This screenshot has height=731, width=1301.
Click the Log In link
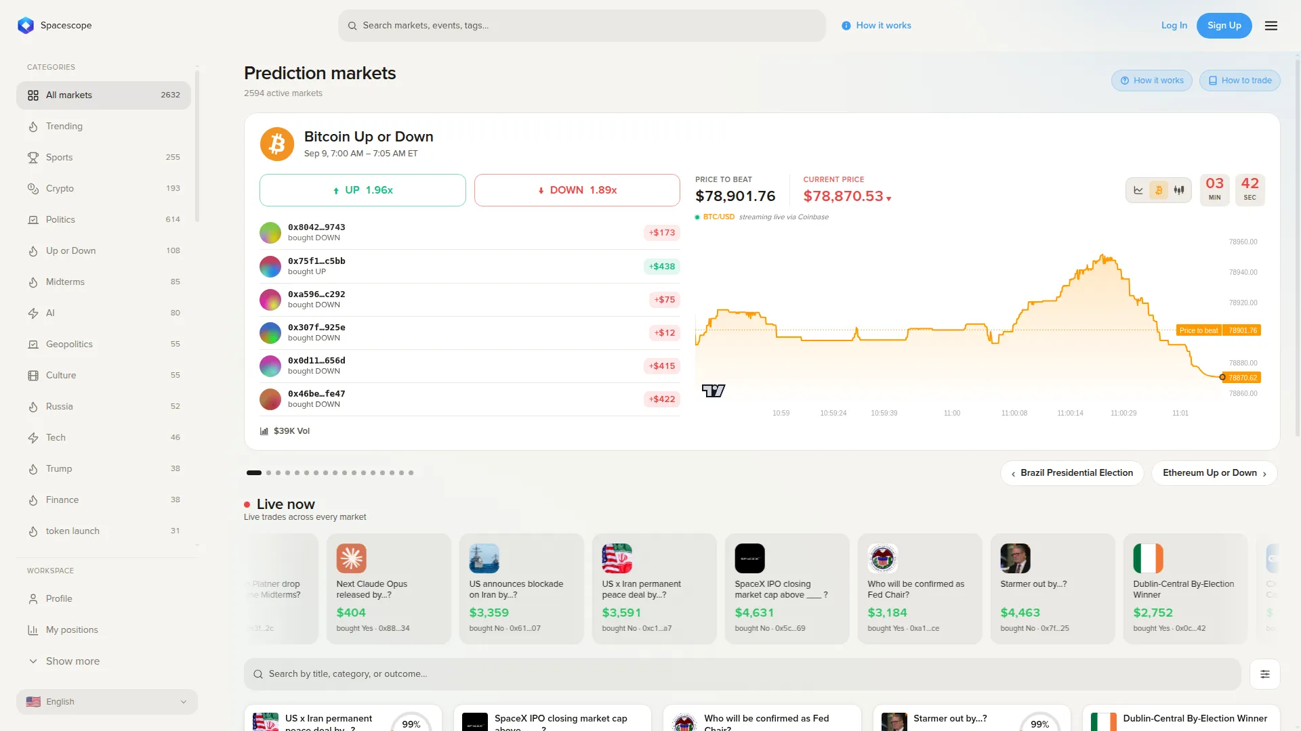point(1174,26)
